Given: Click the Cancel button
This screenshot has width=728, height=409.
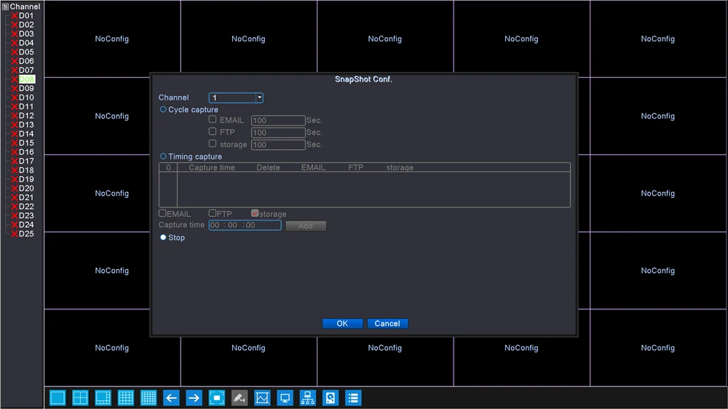Looking at the screenshot, I should (387, 324).
